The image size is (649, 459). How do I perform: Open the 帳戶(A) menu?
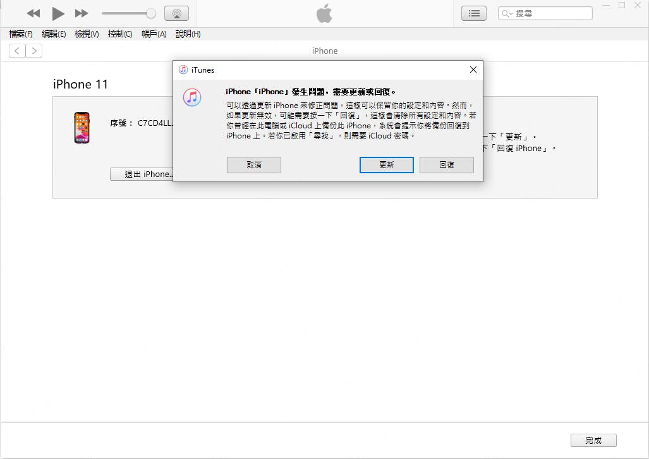[x=154, y=34]
